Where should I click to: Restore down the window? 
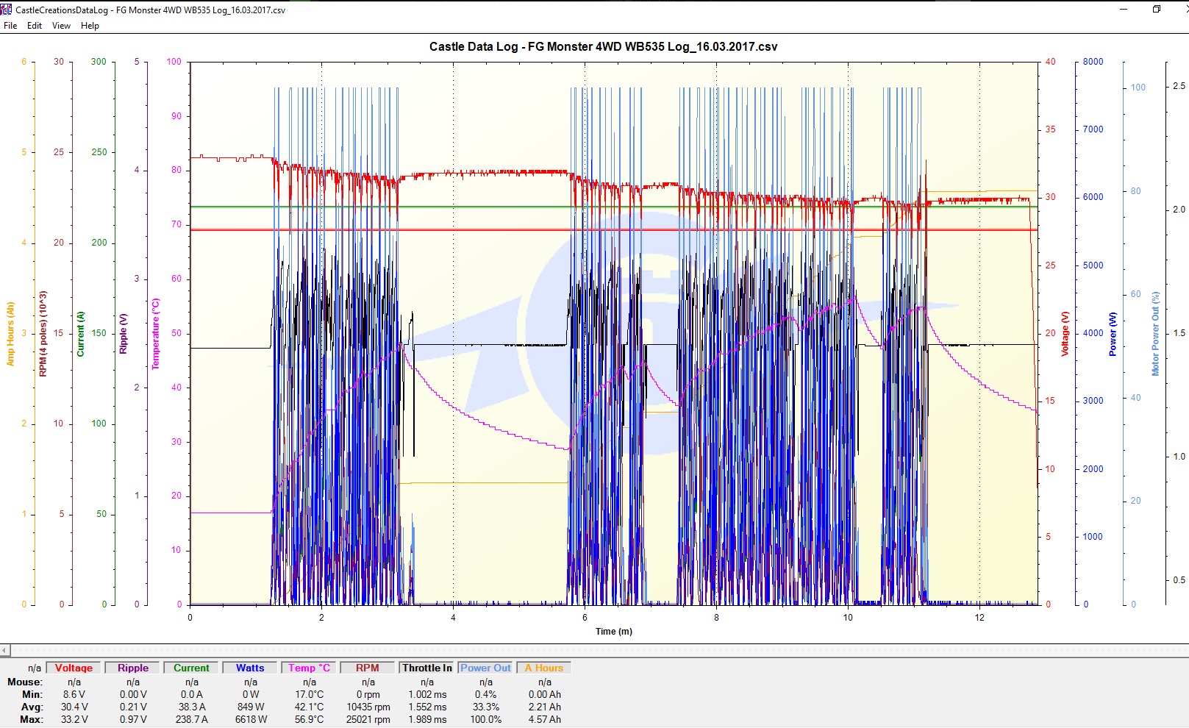pyautogui.click(x=1156, y=10)
